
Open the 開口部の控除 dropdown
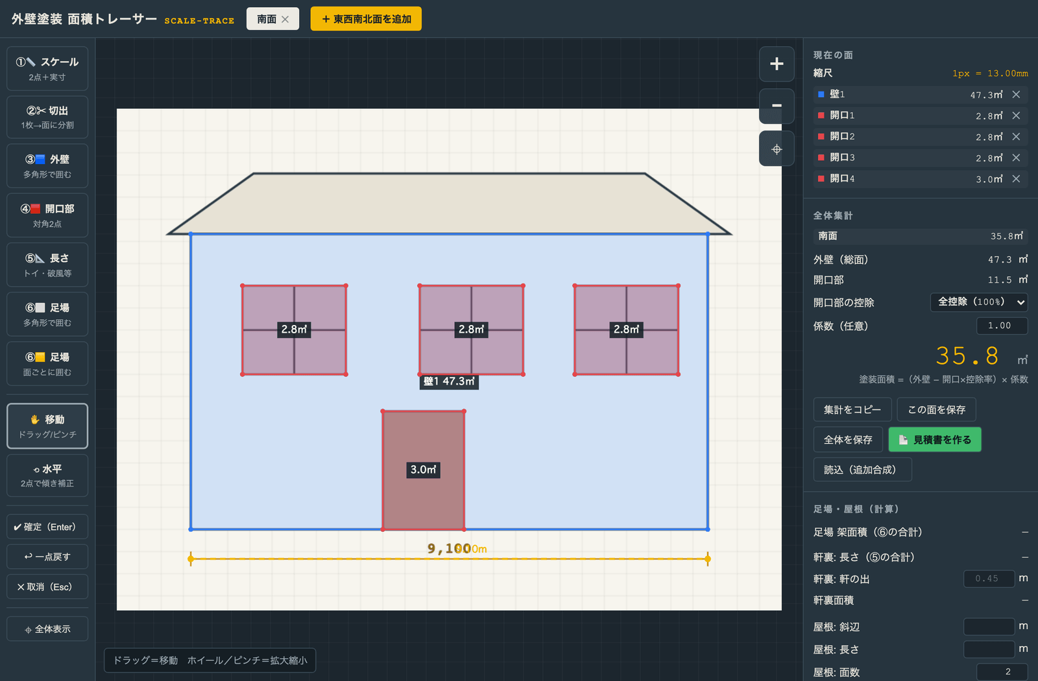coord(979,302)
